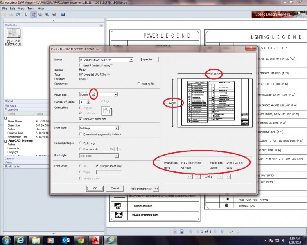Screen dimensions: 307x245
Task: Go to last sheet in bottom navigation
Action: (222, 232)
